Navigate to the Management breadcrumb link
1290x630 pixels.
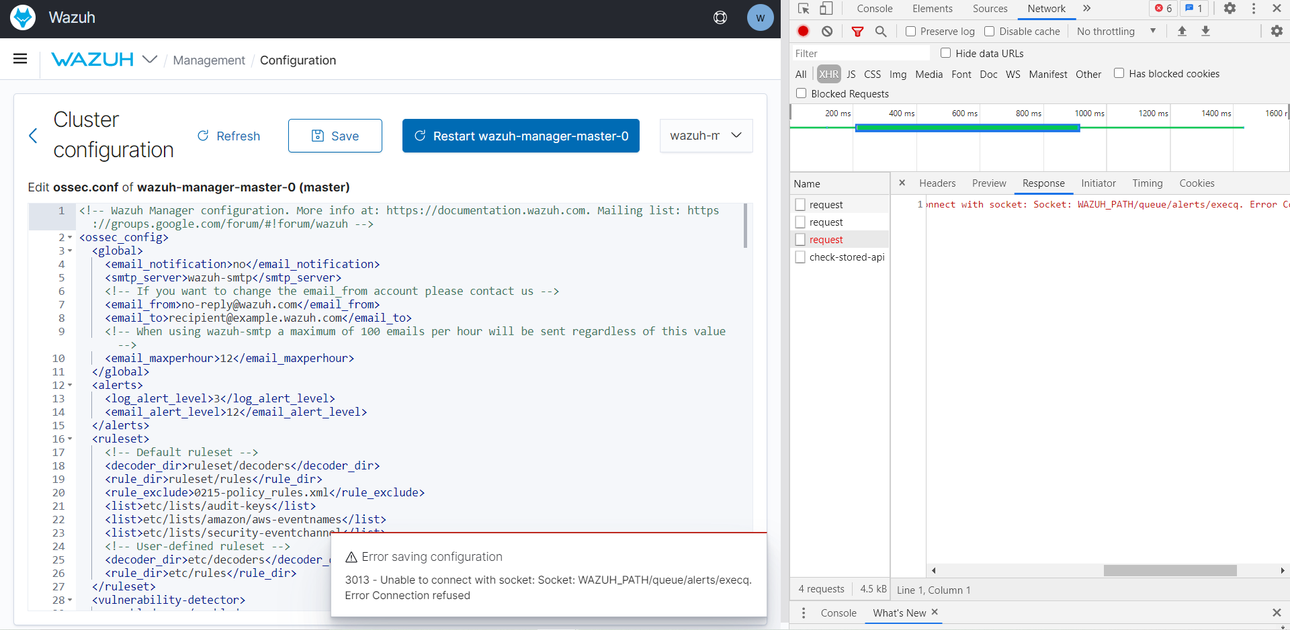pyautogui.click(x=208, y=60)
